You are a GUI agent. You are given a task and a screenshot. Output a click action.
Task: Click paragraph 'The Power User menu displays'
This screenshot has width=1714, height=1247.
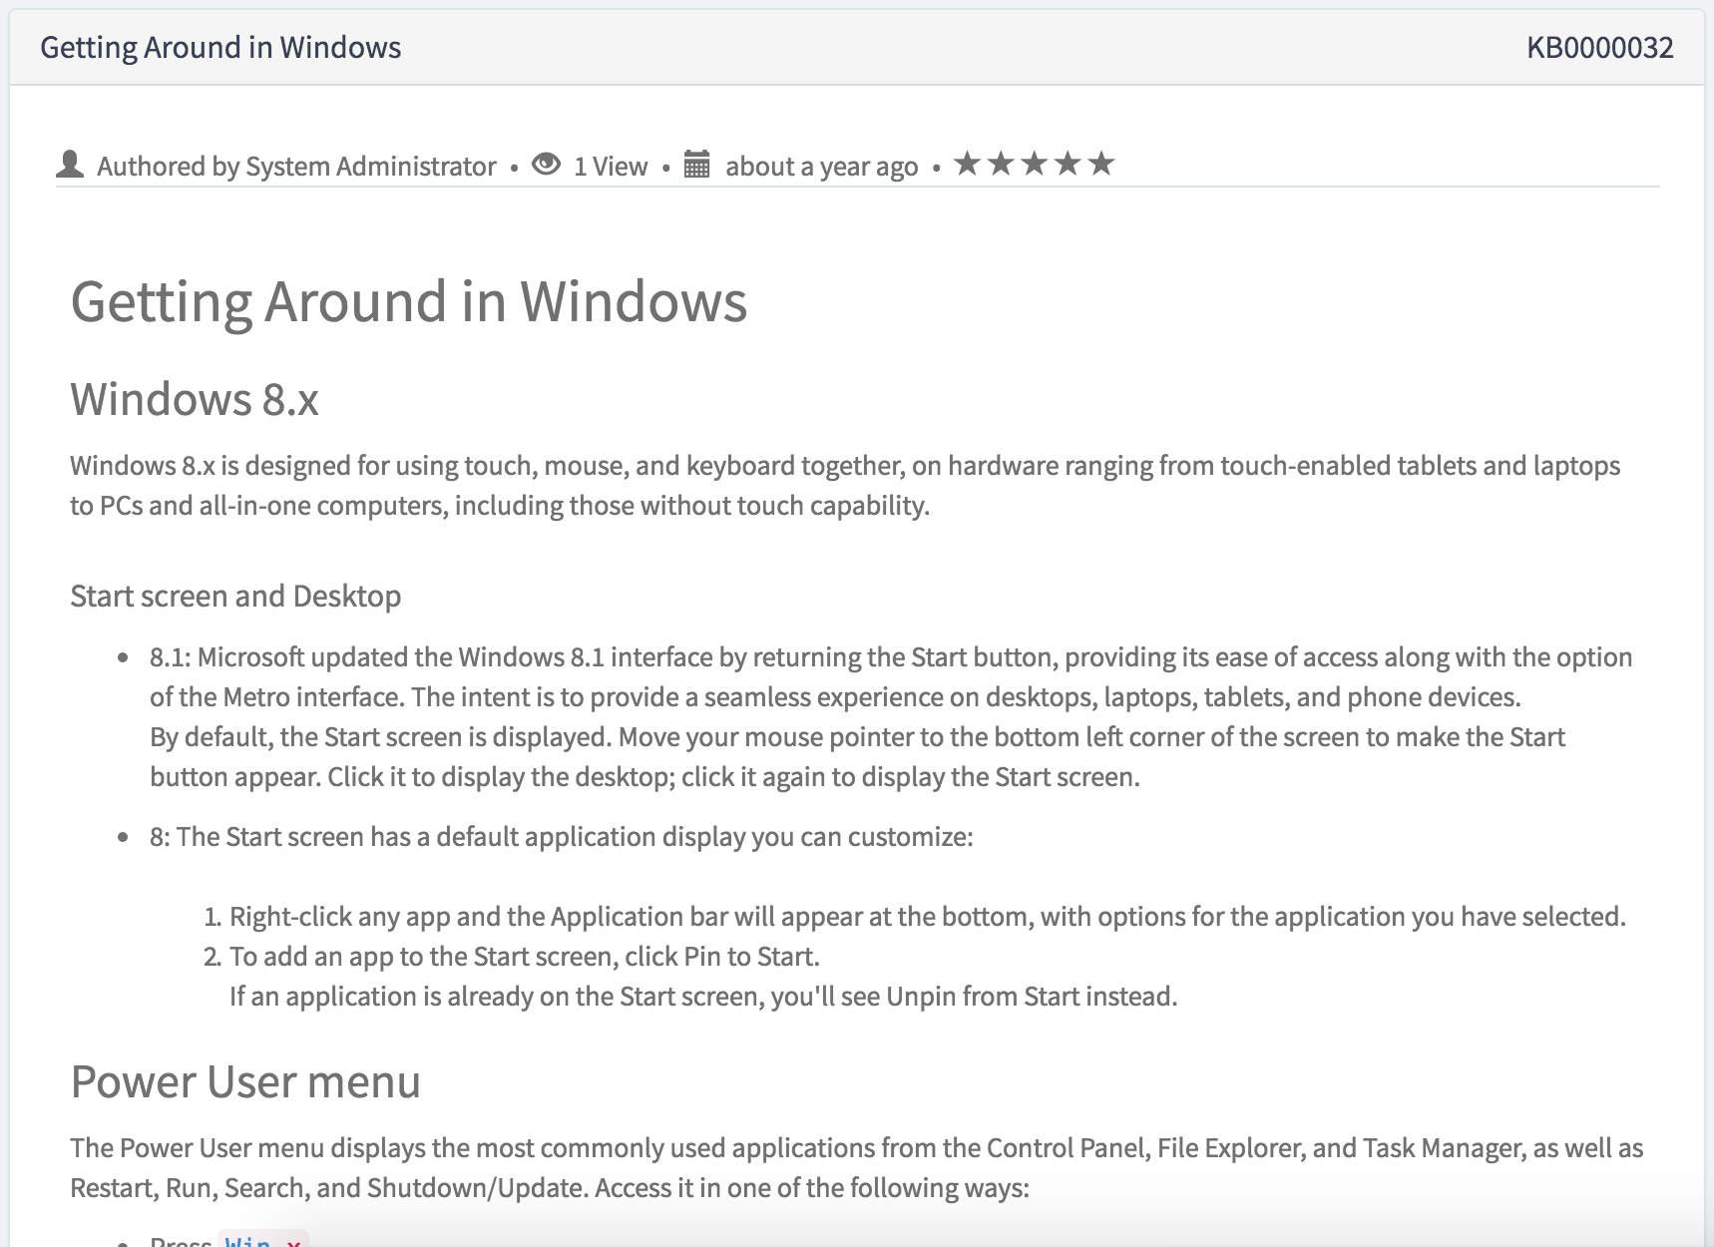click(x=857, y=1167)
